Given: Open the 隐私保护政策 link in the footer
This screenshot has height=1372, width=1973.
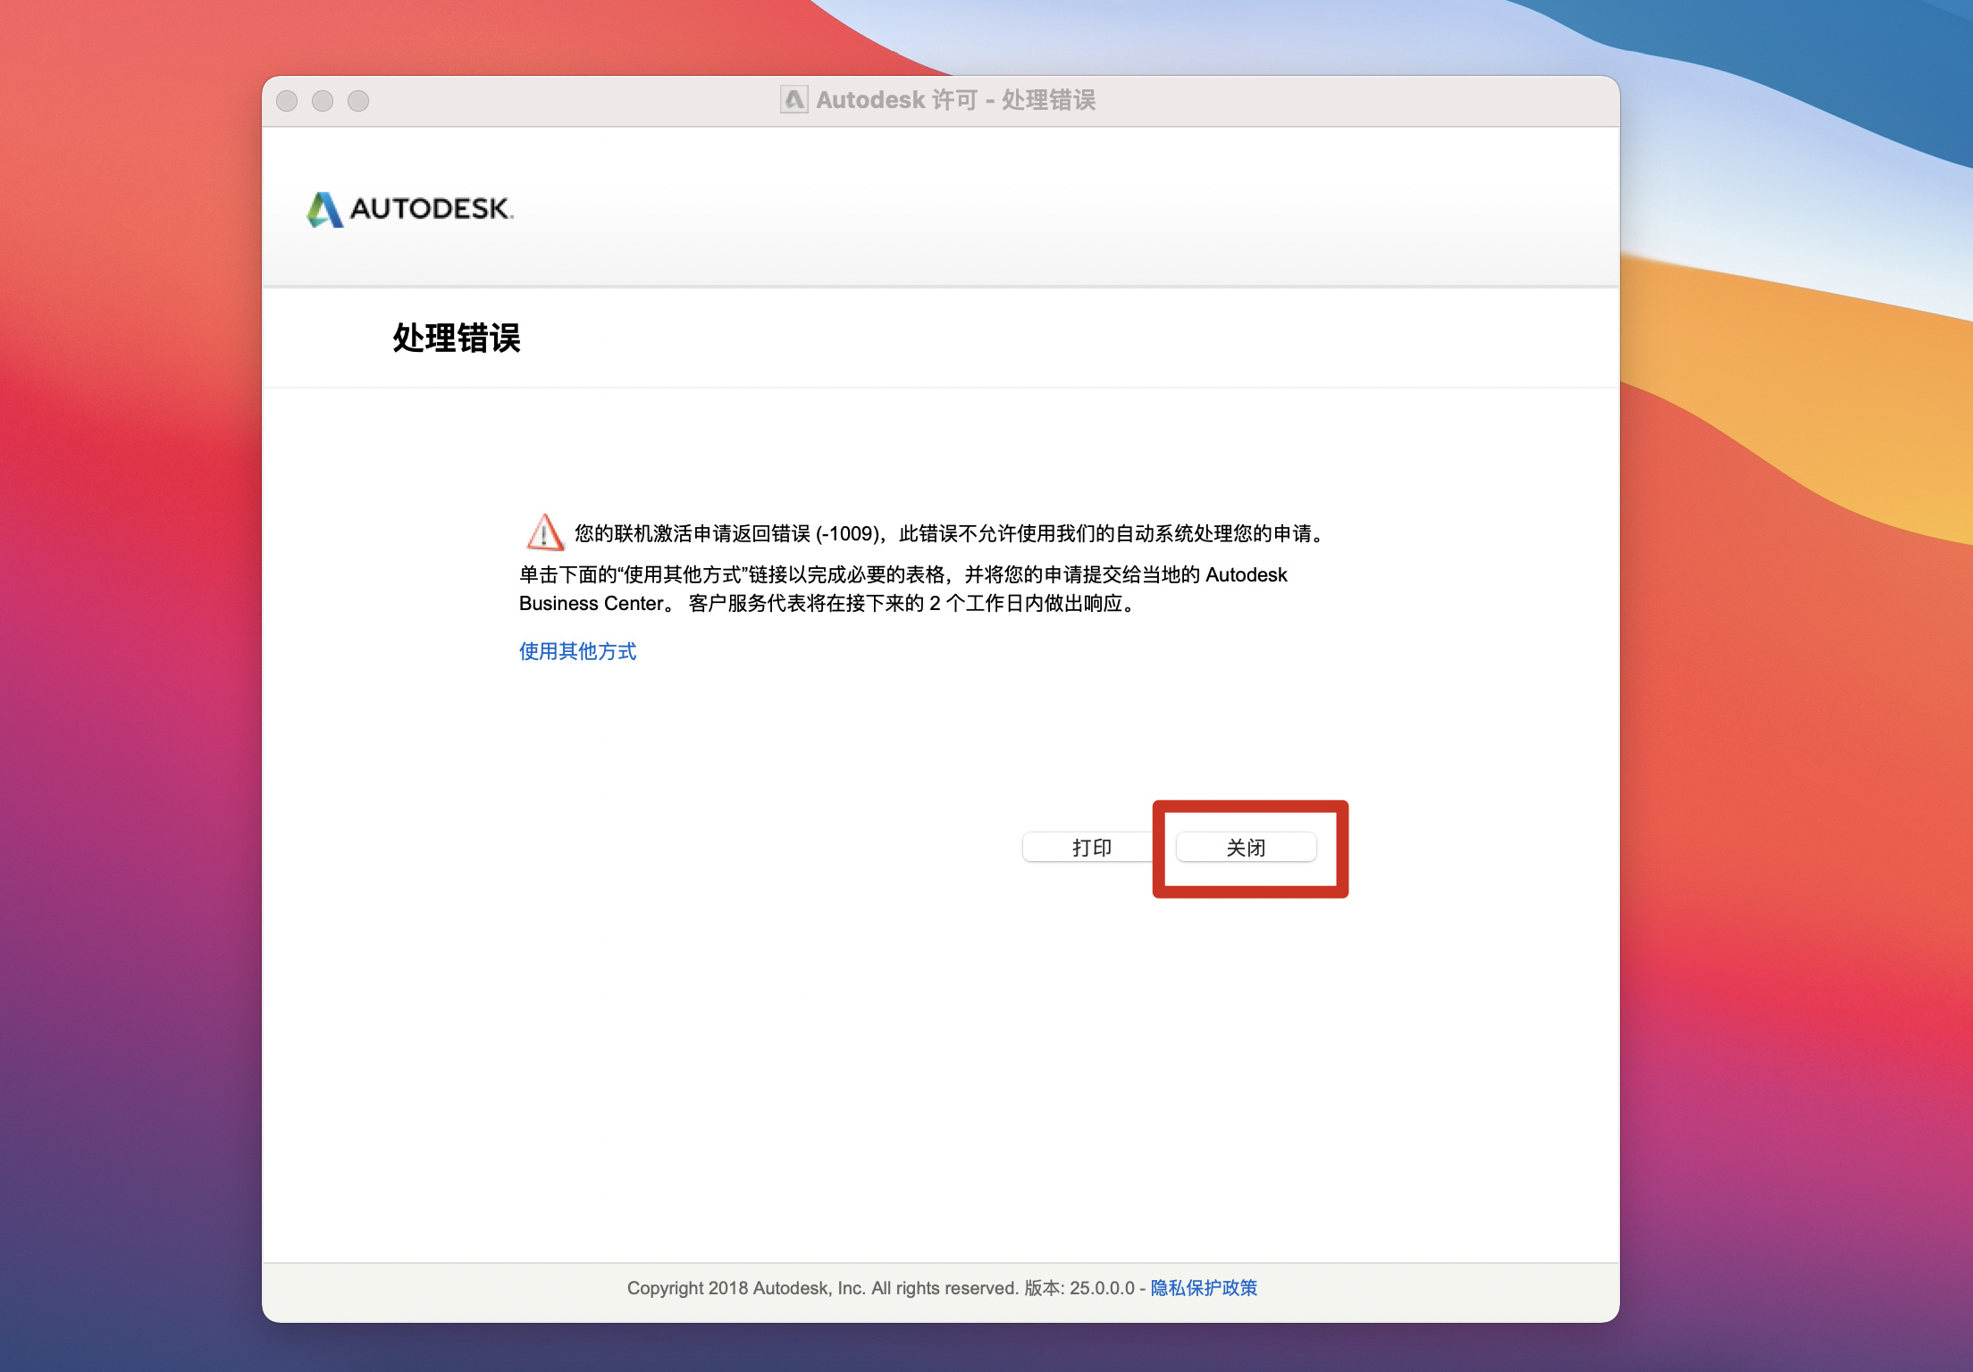Looking at the screenshot, I should (1203, 1287).
